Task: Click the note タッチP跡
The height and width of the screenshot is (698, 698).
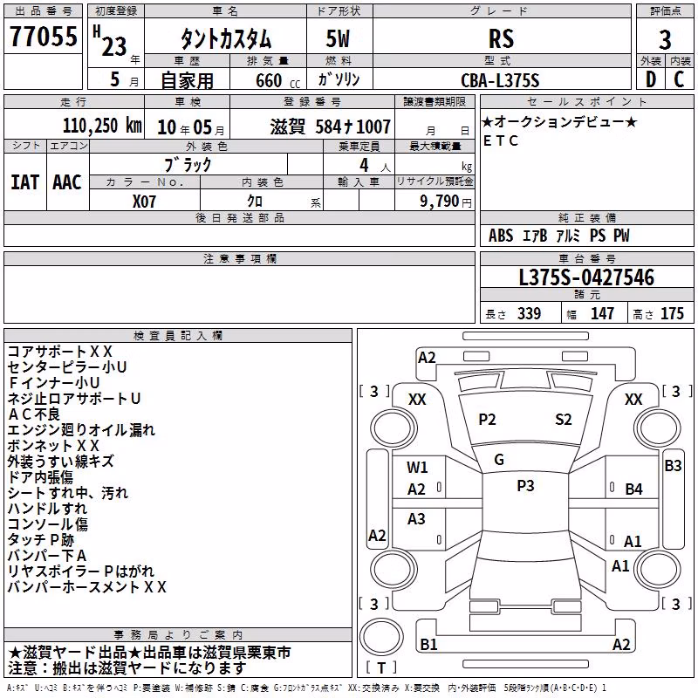Action: (x=40, y=540)
